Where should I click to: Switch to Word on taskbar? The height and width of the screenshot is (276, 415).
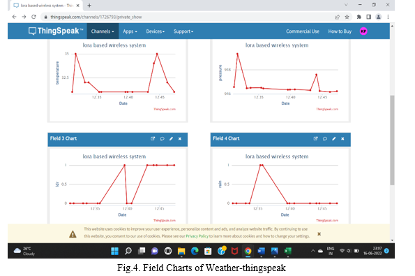click(x=262, y=251)
